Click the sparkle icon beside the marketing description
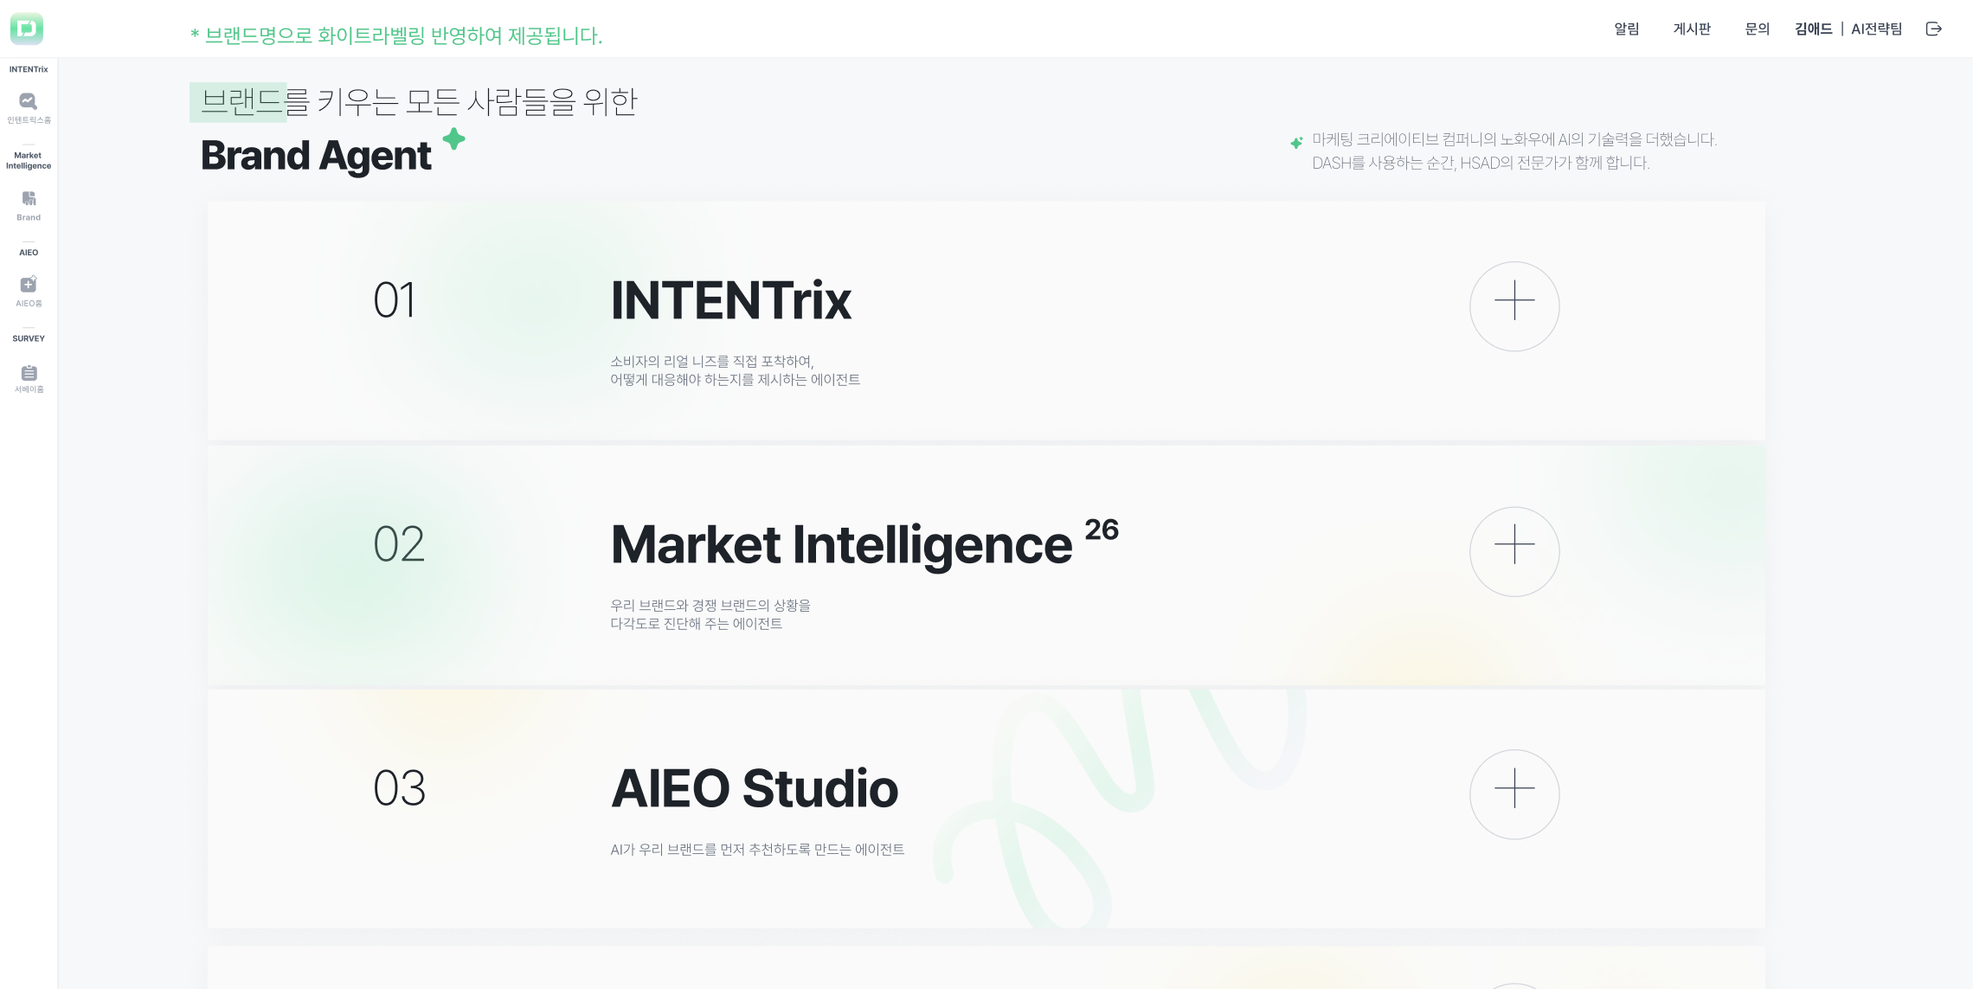1973x989 pixels. tap(1296, 143)
